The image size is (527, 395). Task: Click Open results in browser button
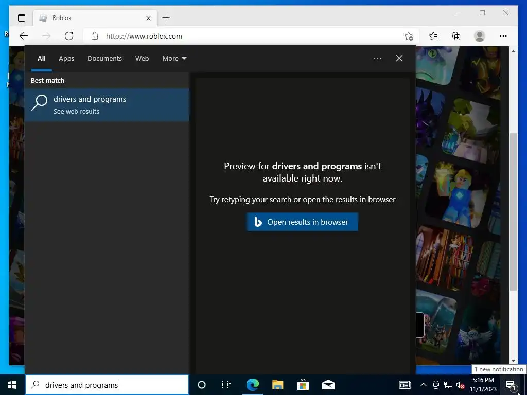(302, 222)
